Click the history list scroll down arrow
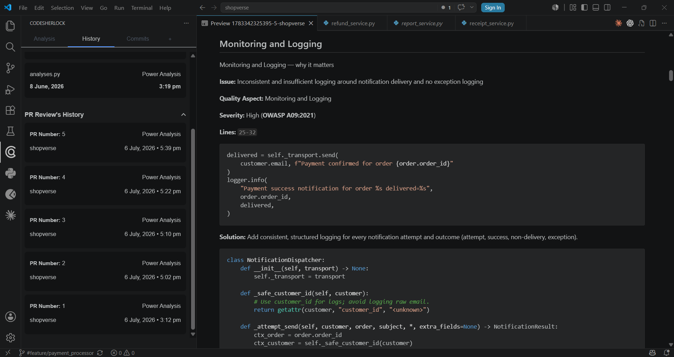Screen dimensions: 674x357 (x=193, y=334)
